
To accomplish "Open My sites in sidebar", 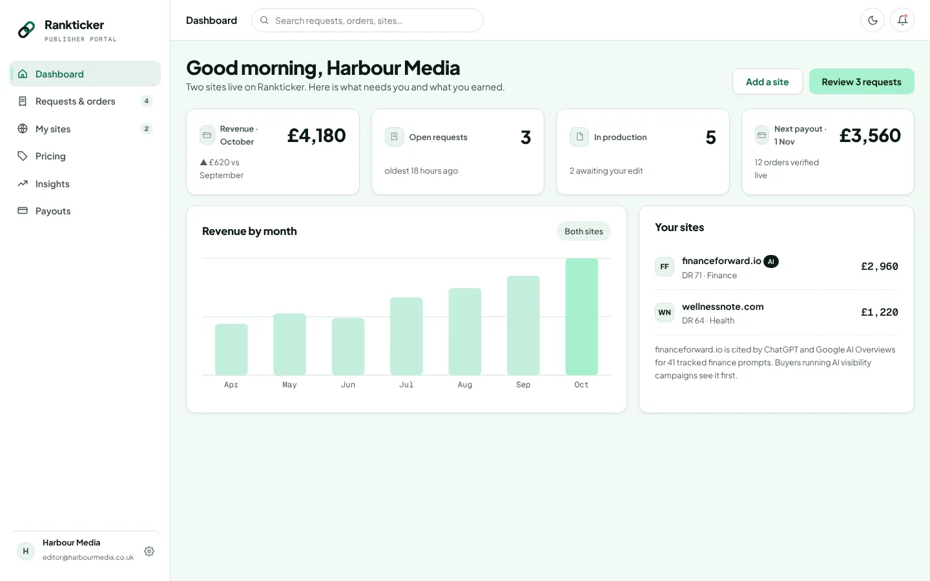I will pyautogui.click(x=85, y=128).
